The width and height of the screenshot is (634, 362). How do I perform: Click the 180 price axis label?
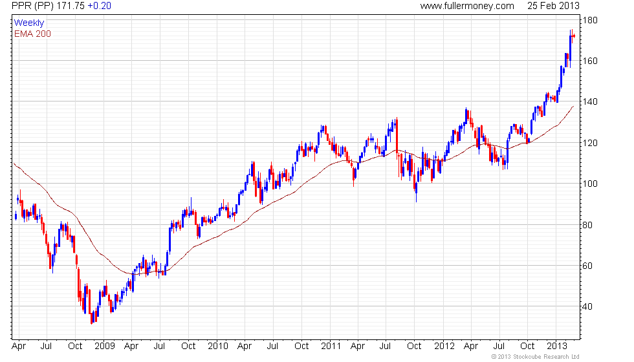[x=590, y=20]
